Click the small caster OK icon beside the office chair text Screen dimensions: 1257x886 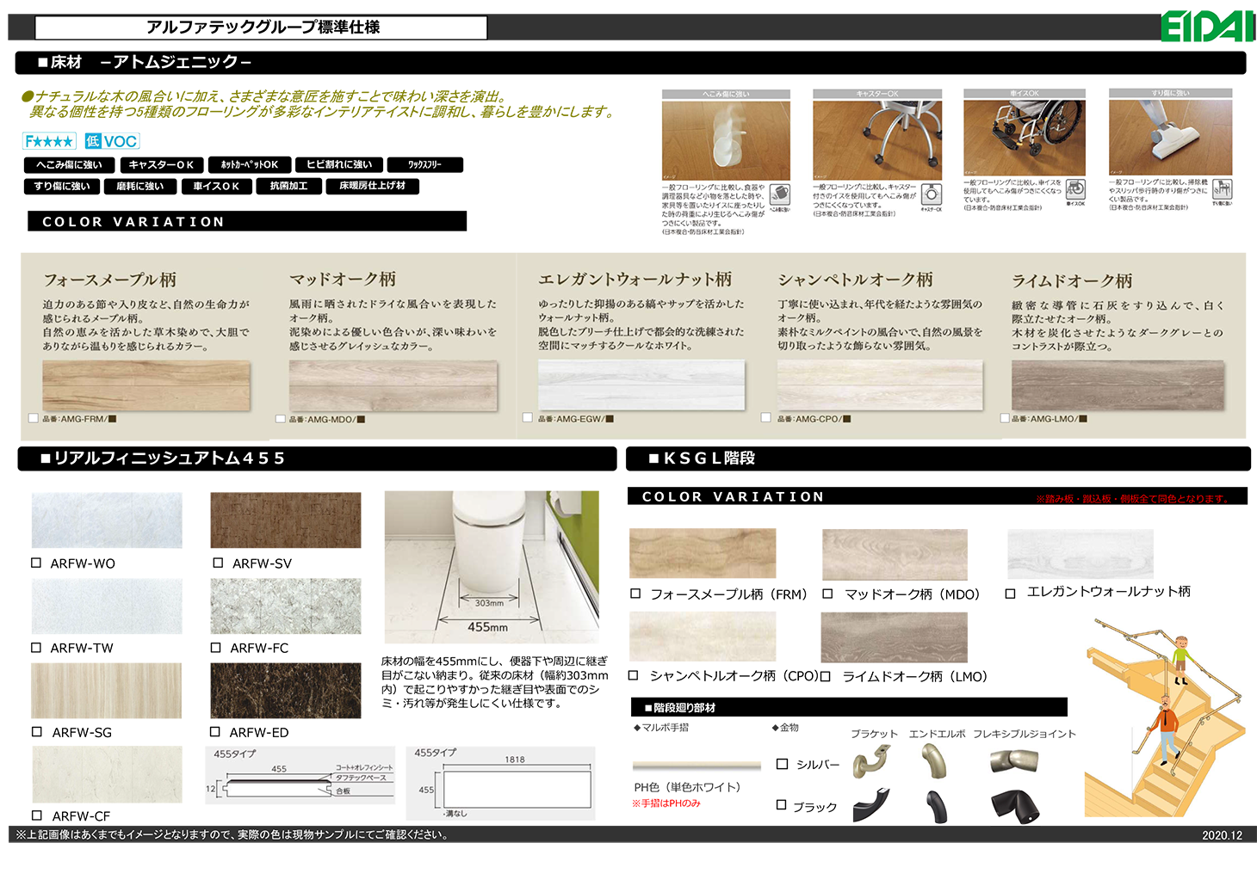point(932,194)
